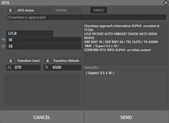Click the departure runway field showing 36

pos(44,46)
